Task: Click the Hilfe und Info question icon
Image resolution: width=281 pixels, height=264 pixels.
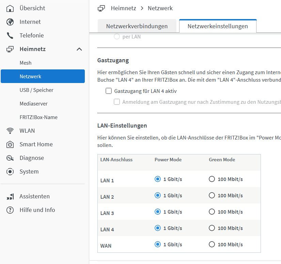Action: point(10,210)
